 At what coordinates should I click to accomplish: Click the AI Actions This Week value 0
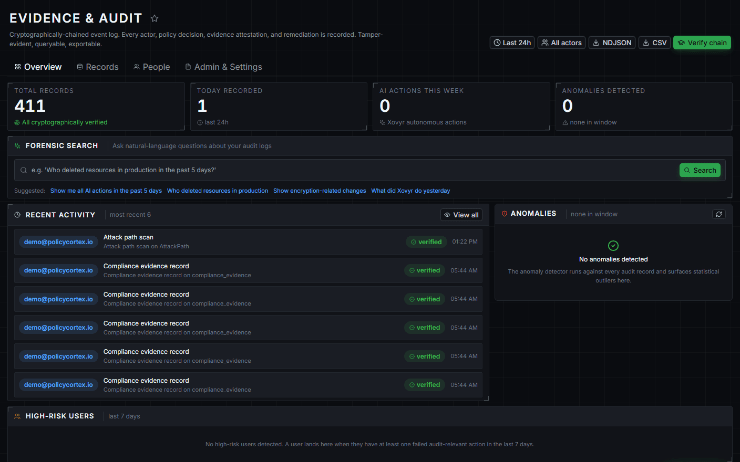[385, 106]
